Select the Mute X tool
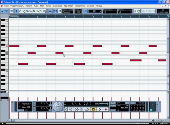The width and height of the screenshot is (170, 125). (x=34, y=11)
